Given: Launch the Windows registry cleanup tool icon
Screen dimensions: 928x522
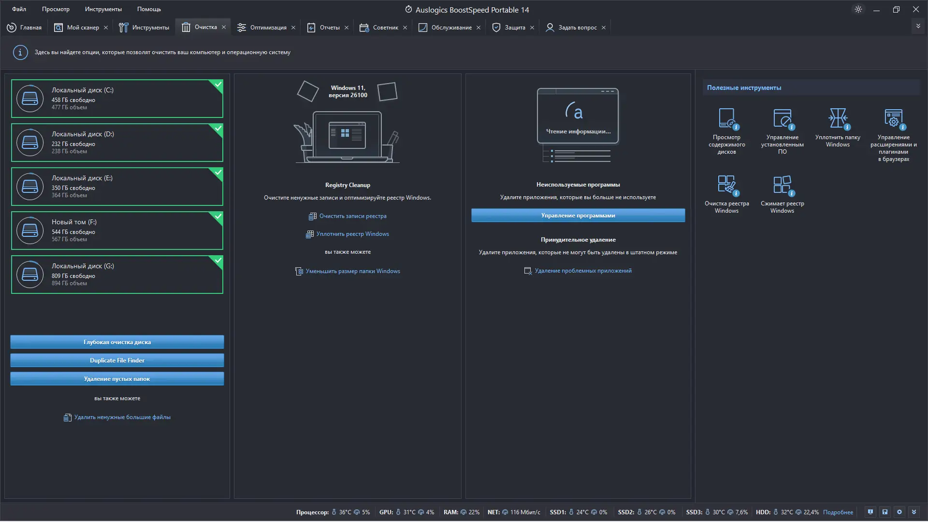Looking at the screenshot, I should click(x=726, y=186).
